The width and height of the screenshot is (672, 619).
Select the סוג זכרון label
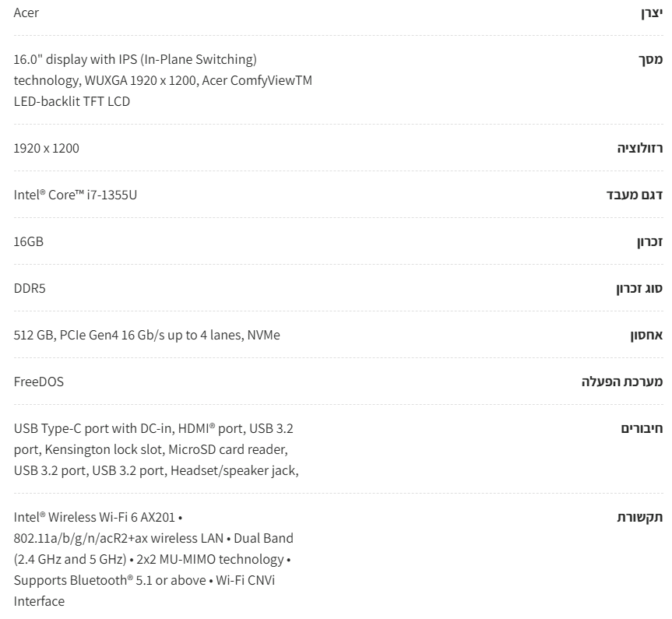[x=639, y=289]
